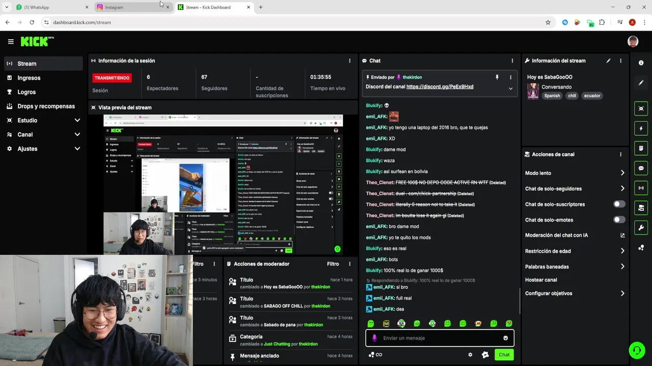This screenshot has height=366, width=652.
Task: Open Modo lento options arrow
Action: 622,173
